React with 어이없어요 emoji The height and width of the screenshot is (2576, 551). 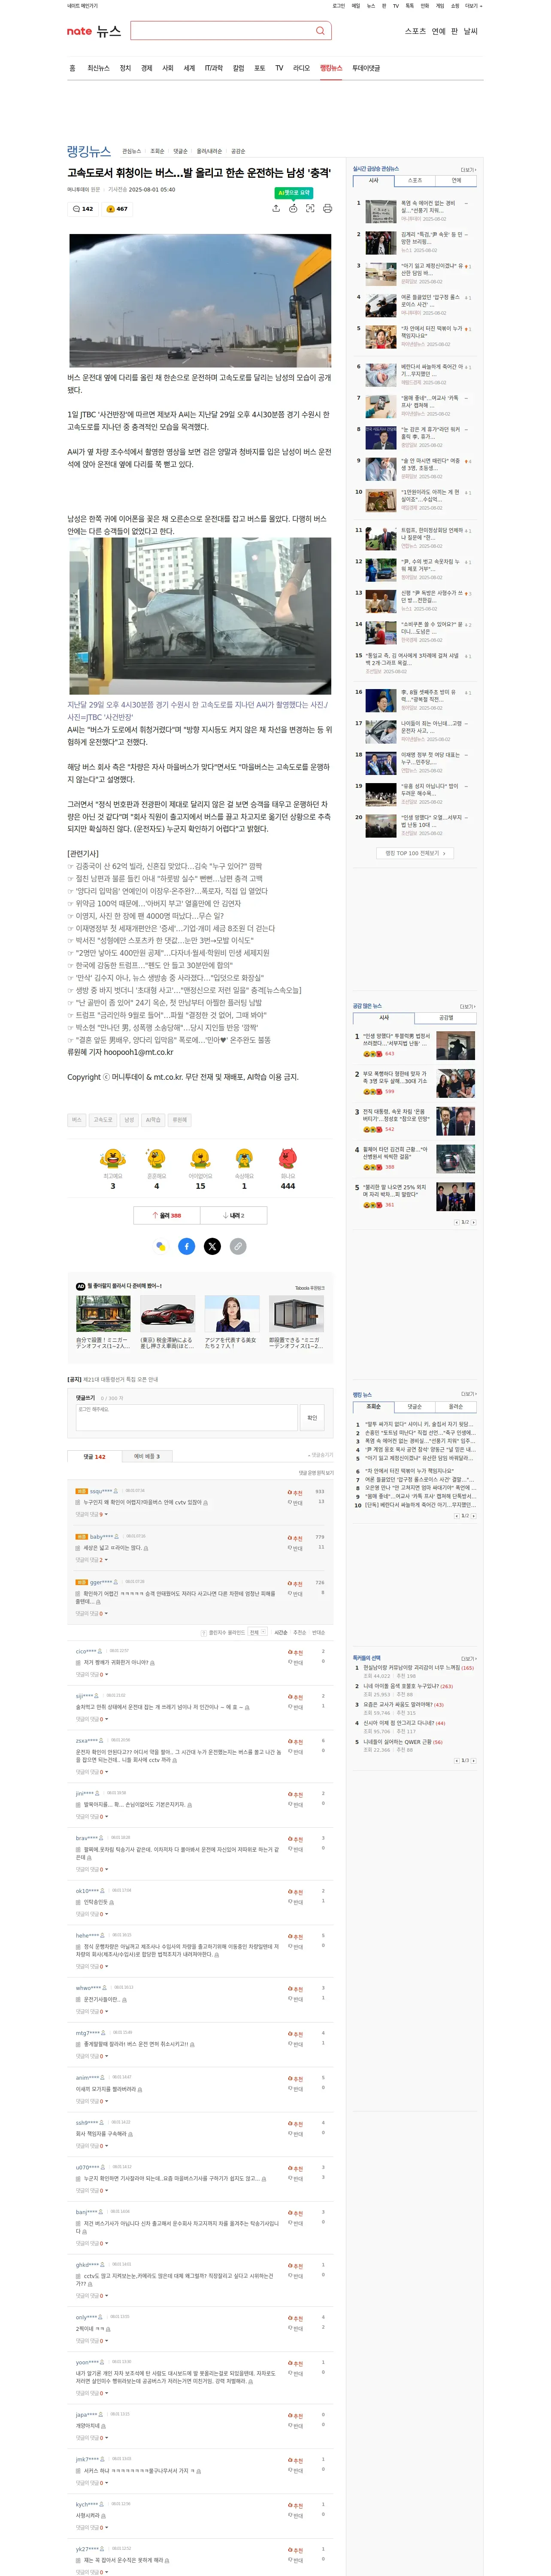(x=200, y=1158)
